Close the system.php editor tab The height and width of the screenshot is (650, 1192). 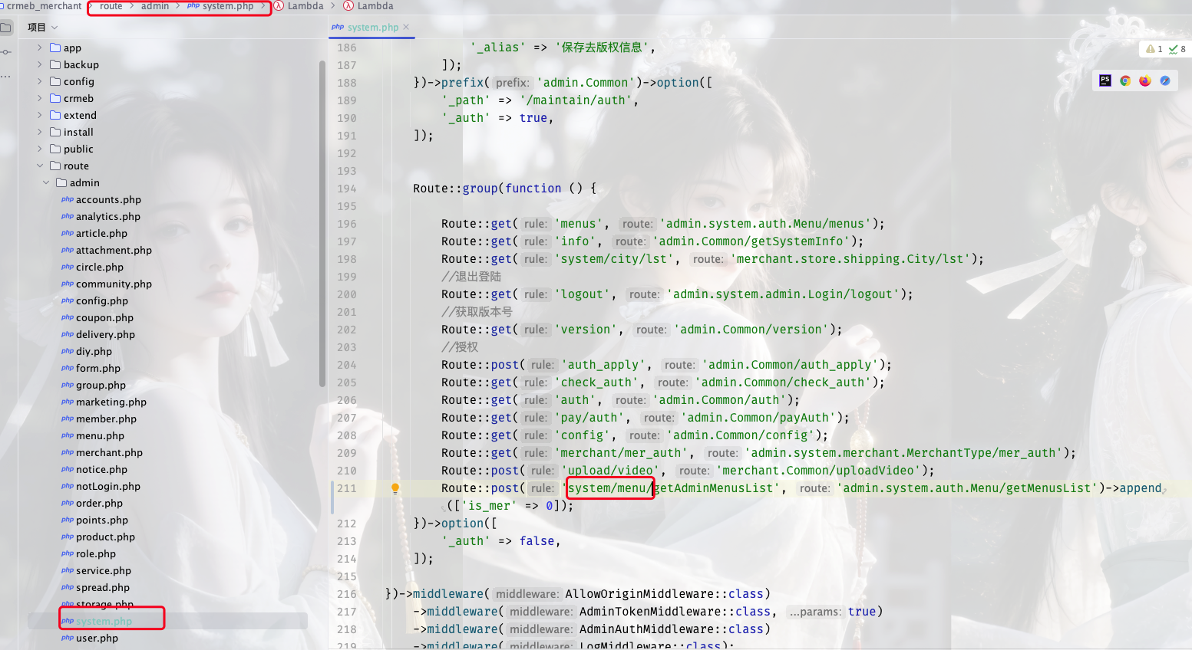click(x=406, y=27)
